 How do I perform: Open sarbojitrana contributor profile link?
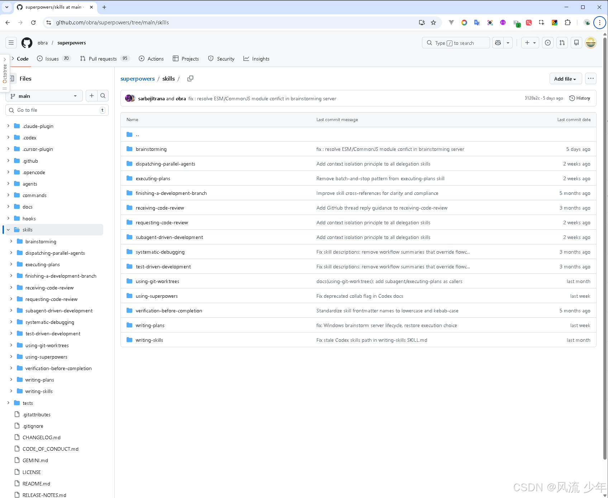[151, 99]
